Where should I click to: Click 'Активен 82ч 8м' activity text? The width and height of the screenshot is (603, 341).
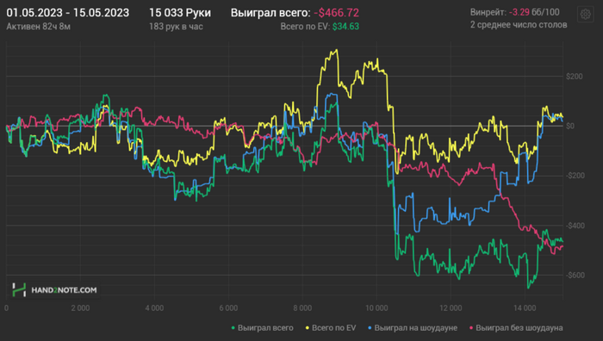tap(39, 27)
